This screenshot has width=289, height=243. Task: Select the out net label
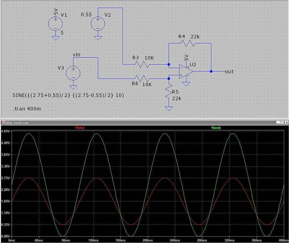click(229, 72)
